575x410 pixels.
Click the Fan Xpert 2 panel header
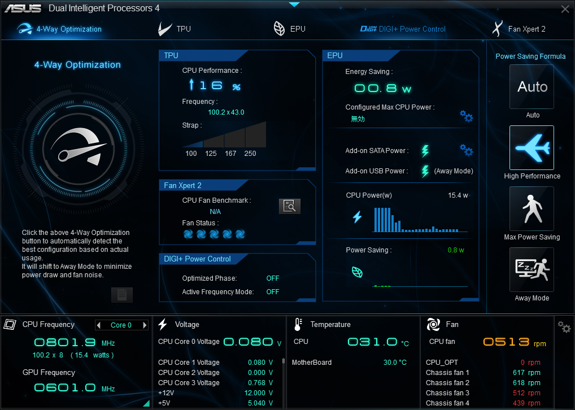pyautogui.click(x=203, y=185)
